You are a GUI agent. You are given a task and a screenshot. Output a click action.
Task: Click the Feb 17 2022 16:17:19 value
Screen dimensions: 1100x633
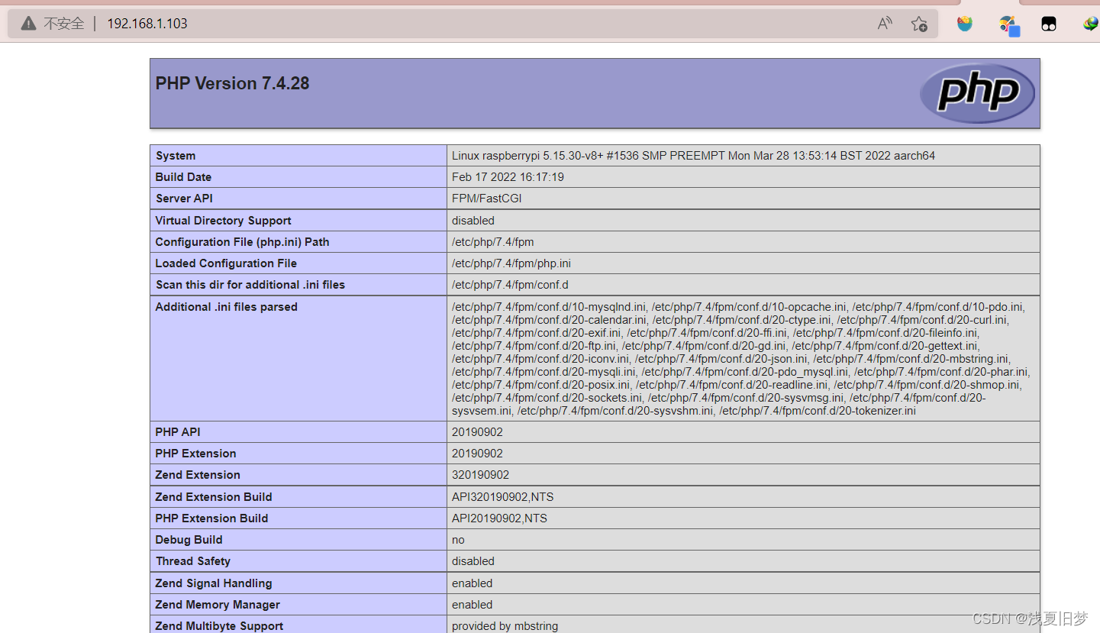pos(508,177)
